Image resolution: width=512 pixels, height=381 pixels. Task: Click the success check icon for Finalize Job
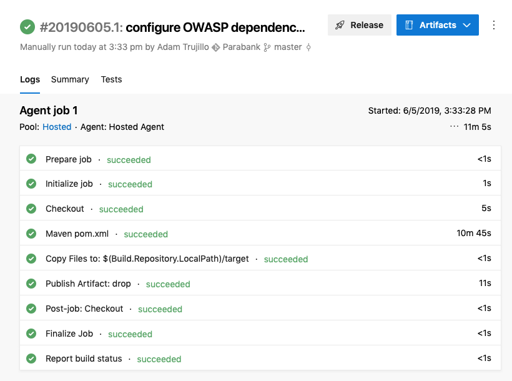coord(31,334)
